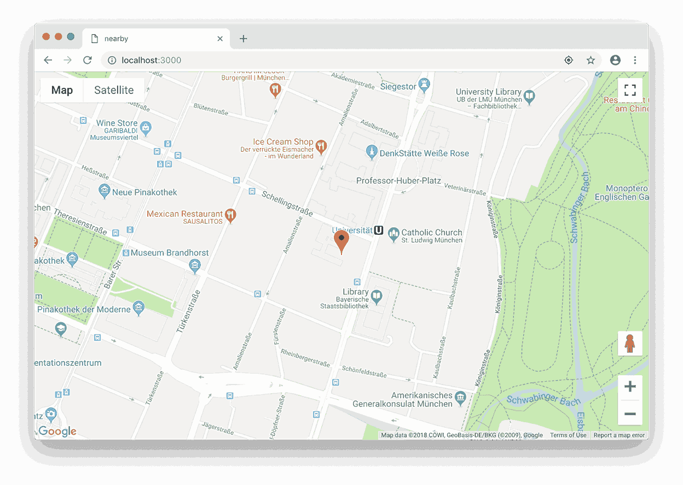683x485 pixels.
Task: Open the Chrome profile avatar
Action: [615, 60]
